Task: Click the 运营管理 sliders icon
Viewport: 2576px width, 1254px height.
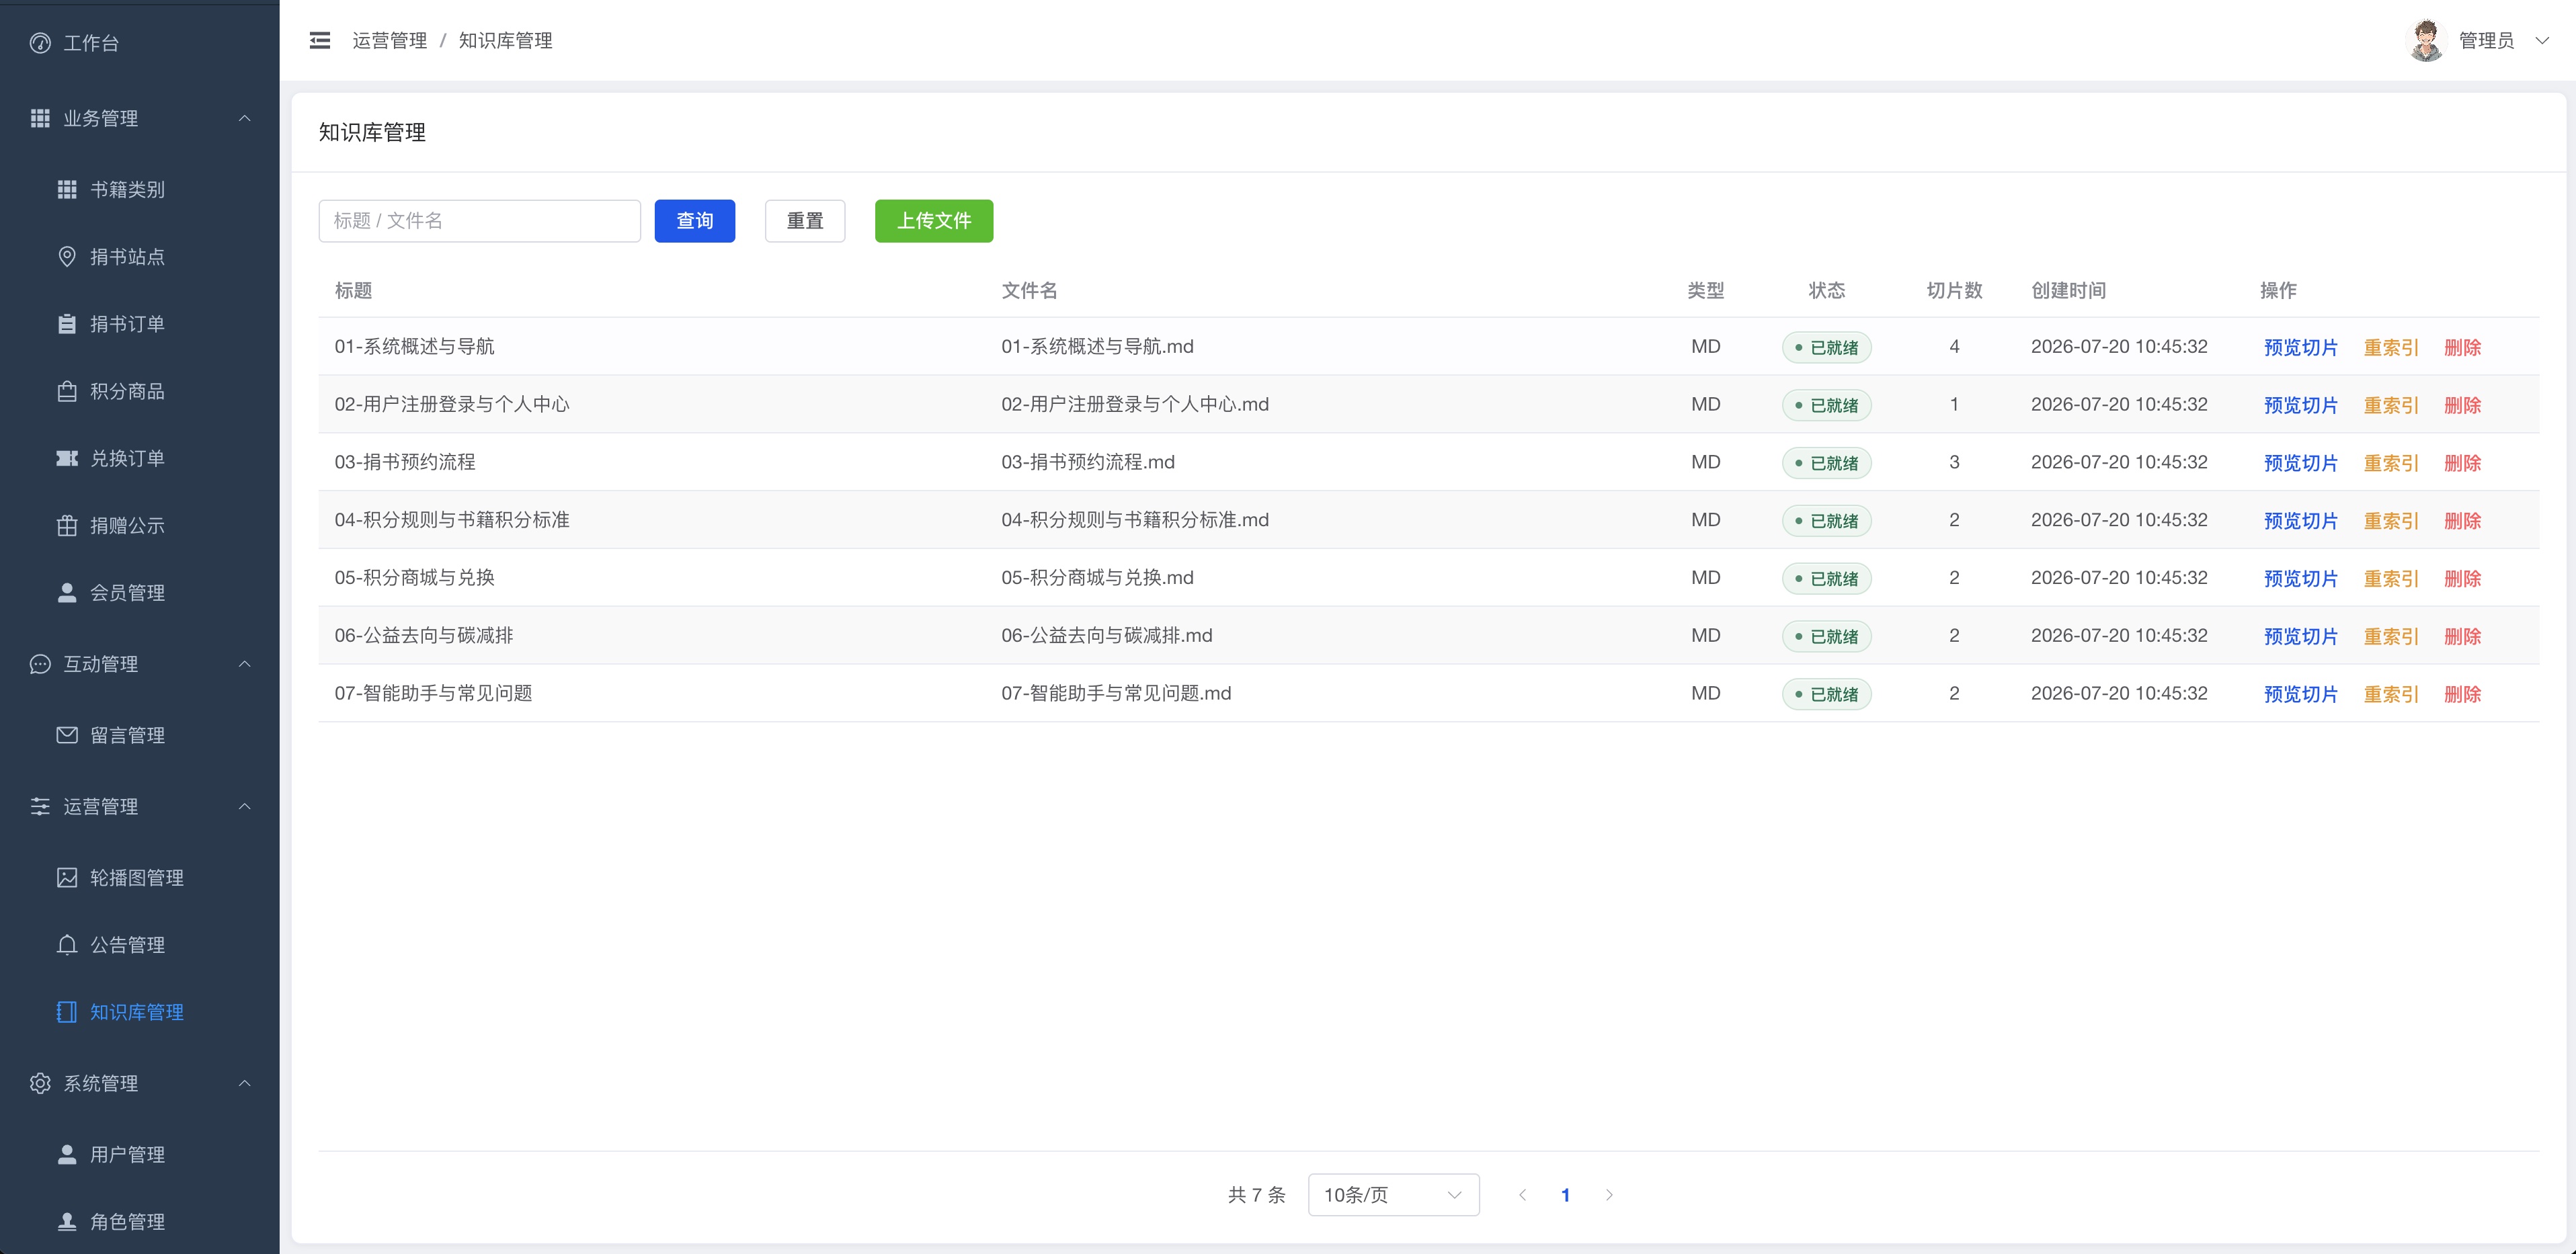Action: pyautogui.click(x=40, y=806)
